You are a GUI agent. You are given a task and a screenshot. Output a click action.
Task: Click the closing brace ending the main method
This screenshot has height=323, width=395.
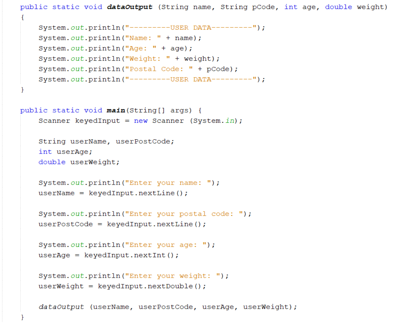click(x=22, y=317)
